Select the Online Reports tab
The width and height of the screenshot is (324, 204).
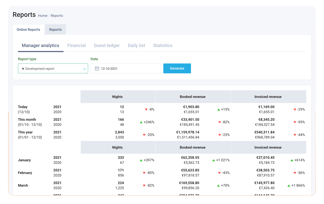28,30
